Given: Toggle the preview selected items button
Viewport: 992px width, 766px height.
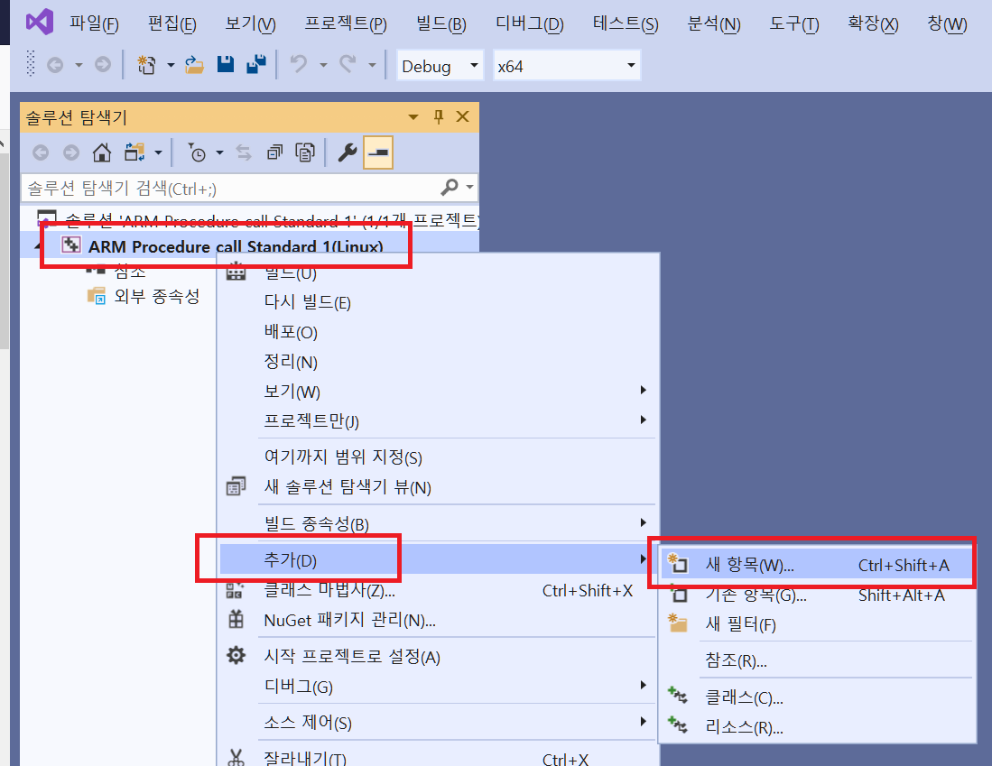Looking at the screenshot, I should [x=378, y=152].
